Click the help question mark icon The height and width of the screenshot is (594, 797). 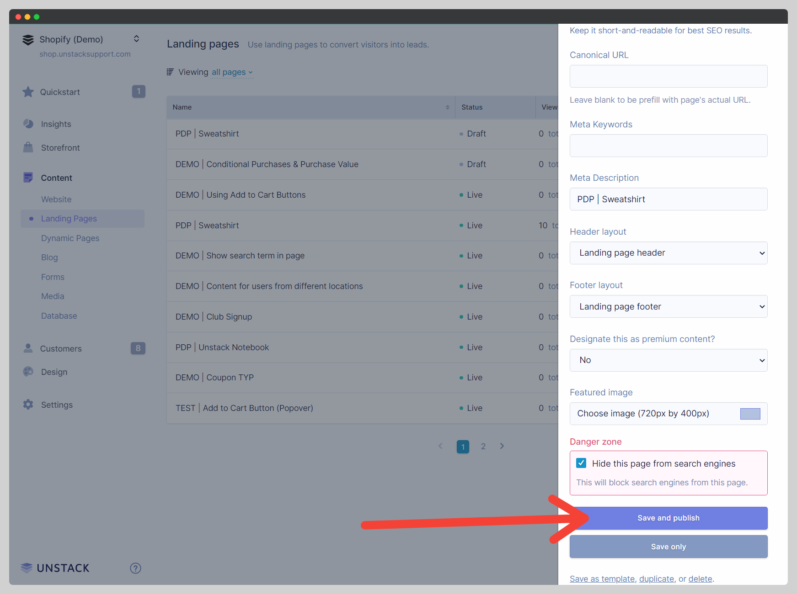135,568
